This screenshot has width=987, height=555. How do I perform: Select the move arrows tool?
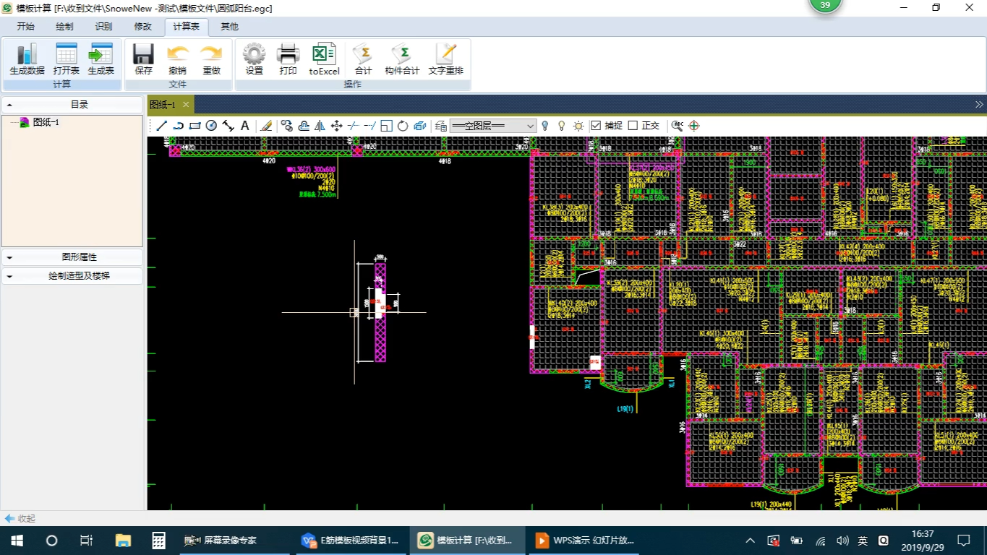click(x=336, y=126)
